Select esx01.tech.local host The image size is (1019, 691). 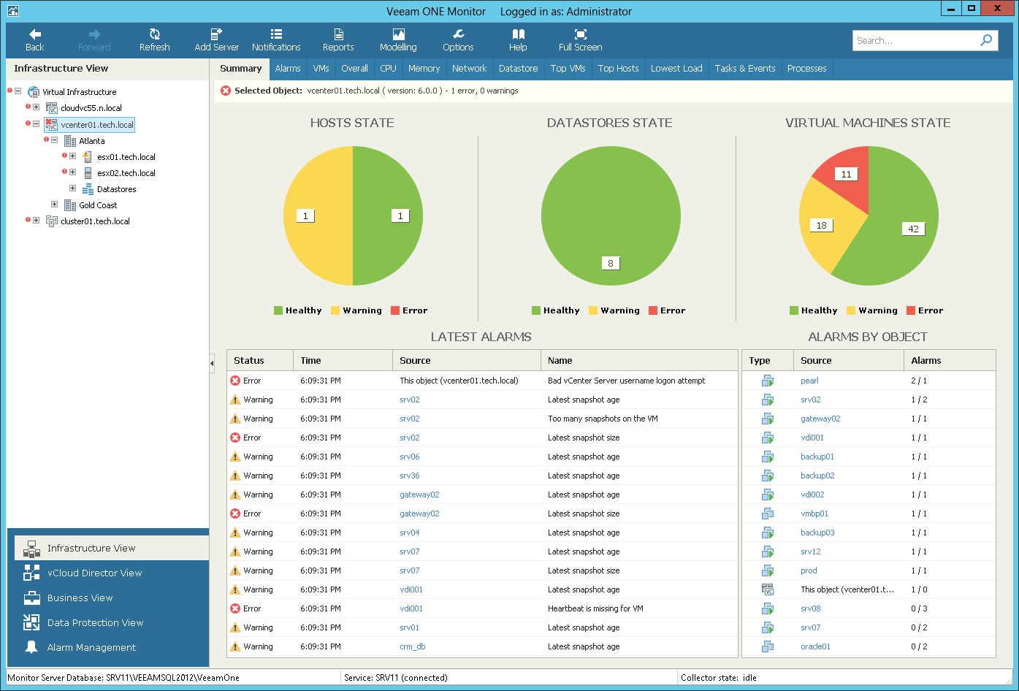point(126,157)
